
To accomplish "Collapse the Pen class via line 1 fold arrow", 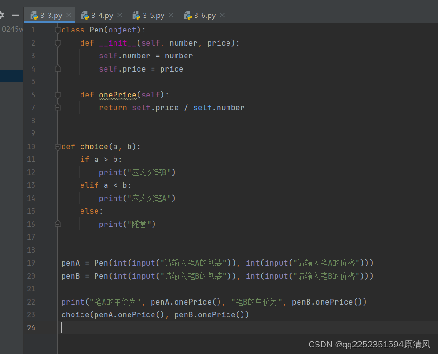I will (57, 30).
